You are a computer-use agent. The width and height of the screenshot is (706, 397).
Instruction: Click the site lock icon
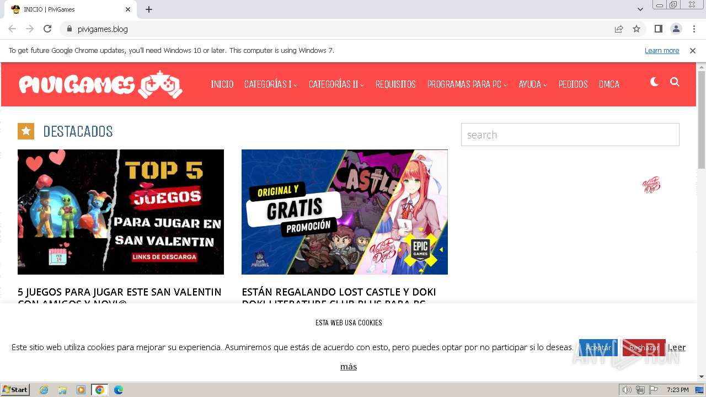(69, 29)
